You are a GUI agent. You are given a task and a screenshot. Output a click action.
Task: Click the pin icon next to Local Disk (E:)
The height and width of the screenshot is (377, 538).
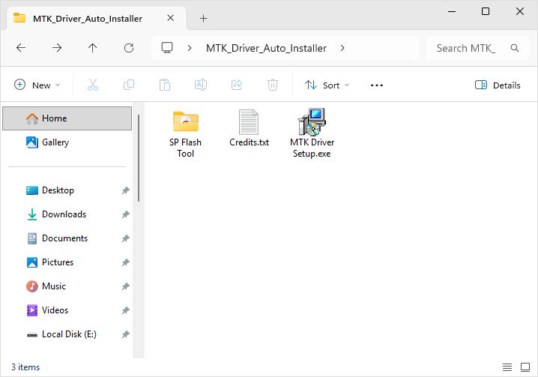click(126, 335)
